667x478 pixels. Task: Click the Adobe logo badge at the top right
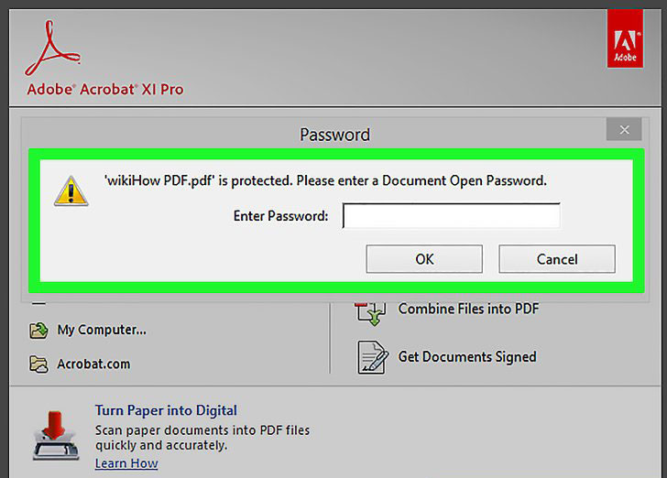pyautogui.click(x=625, y=39)
